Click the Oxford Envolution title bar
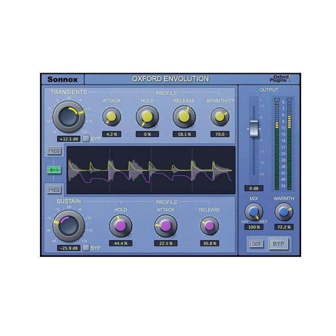The image size is (336, 336). click(171, 79)
